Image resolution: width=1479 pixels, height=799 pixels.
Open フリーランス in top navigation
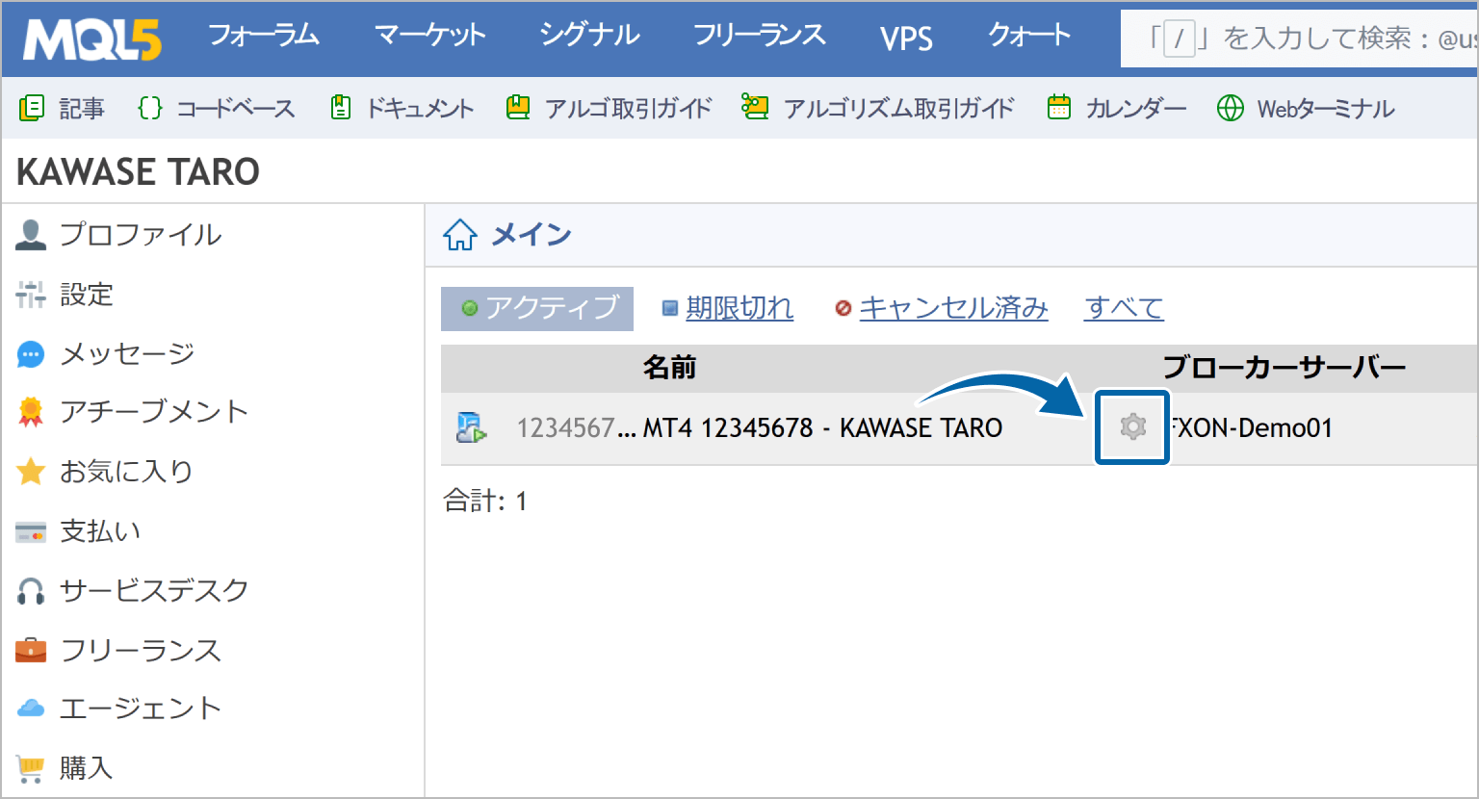click(760, 36)
